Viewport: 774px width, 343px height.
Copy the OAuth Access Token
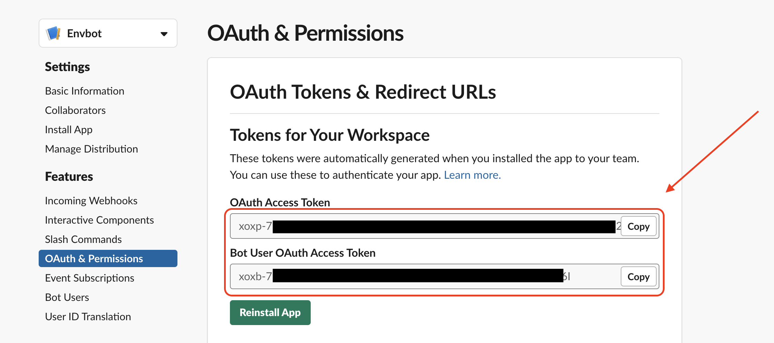[x=638, y=226]
